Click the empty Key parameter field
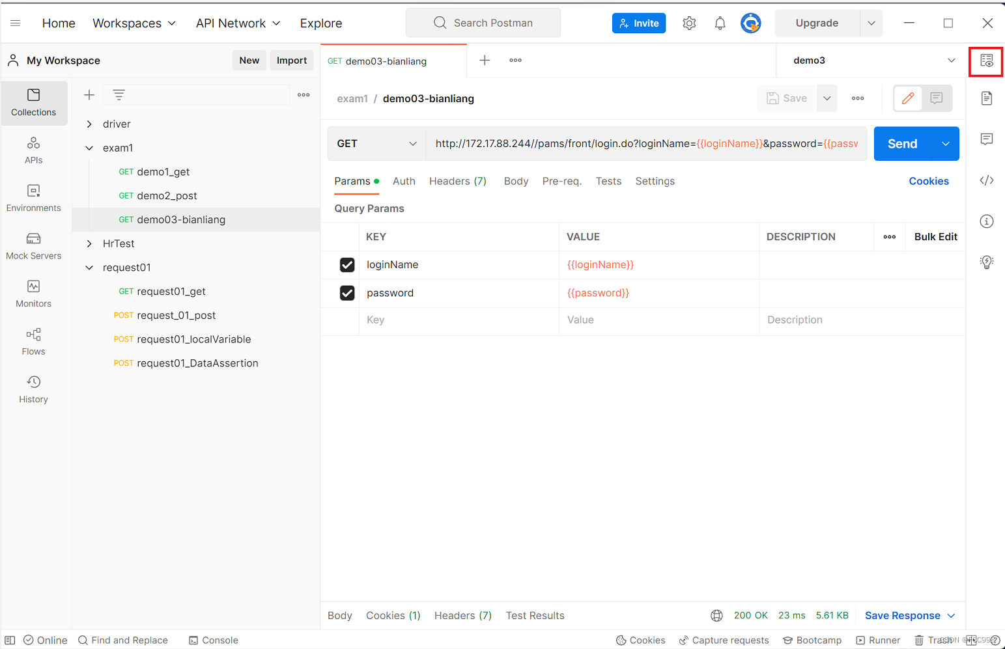 pyautogui.click(x=459, y=320)
